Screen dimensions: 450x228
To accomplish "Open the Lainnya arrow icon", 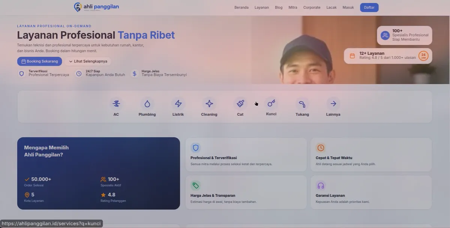I will pyautogui.click(x=333, y=104).
